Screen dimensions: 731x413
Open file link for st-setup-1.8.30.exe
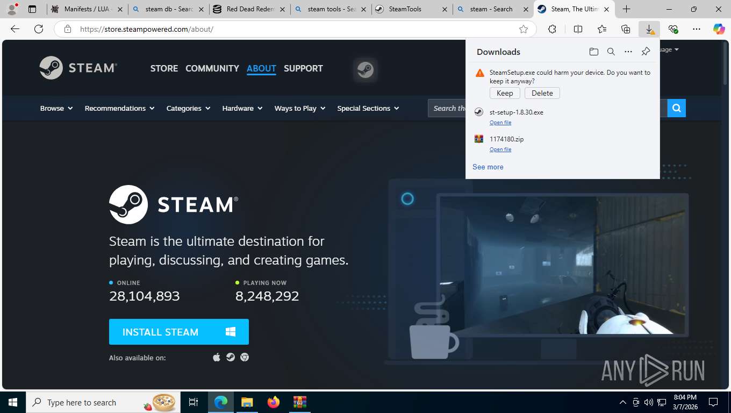pyautogui.click(x=500, y=123)
